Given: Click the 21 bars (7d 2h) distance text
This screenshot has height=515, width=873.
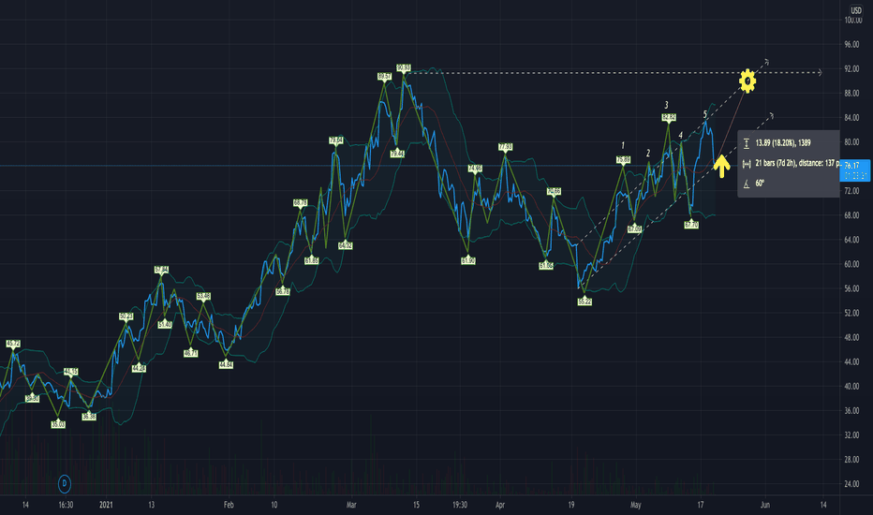Looking at the screenshot, I should pos(797,163).
